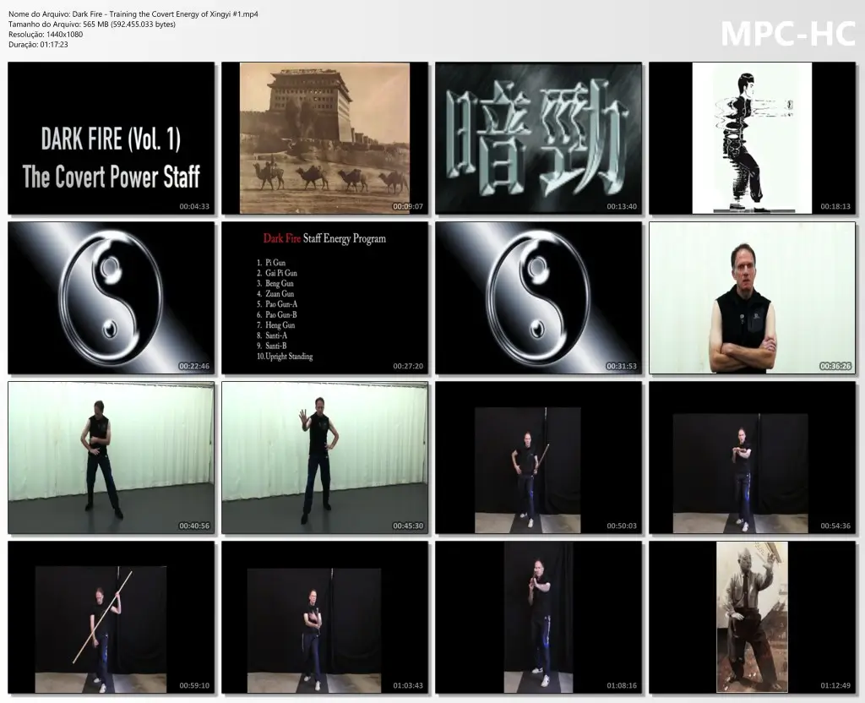Select the camel caravan fortress thumbnail
This screenshot has height=703, width=865.
click(x=324, y=138)
